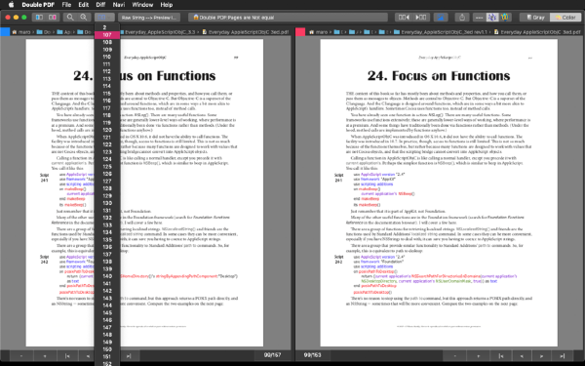Choose page 112 in the dropdown list
This screenshot has width=585, height=366.
(x=107, y=71)
